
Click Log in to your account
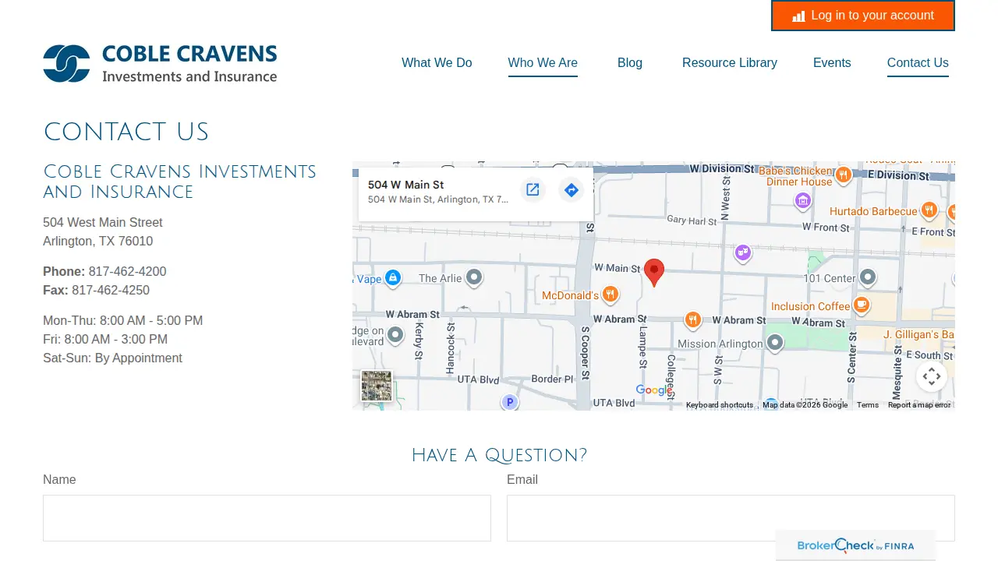click(x=863, y=16)
